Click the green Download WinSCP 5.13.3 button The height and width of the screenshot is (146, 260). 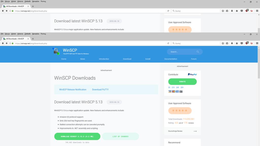coord(77,136)
